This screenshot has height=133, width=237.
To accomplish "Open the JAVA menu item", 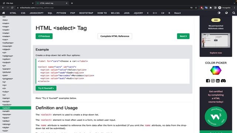I will (127, 13).
